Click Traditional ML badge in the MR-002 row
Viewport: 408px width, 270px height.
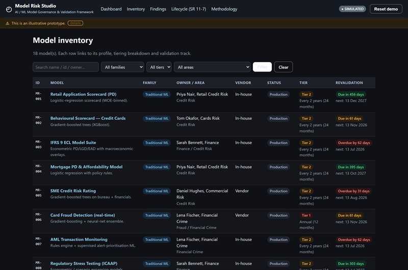pyautogui.click(x=157, y=118)
